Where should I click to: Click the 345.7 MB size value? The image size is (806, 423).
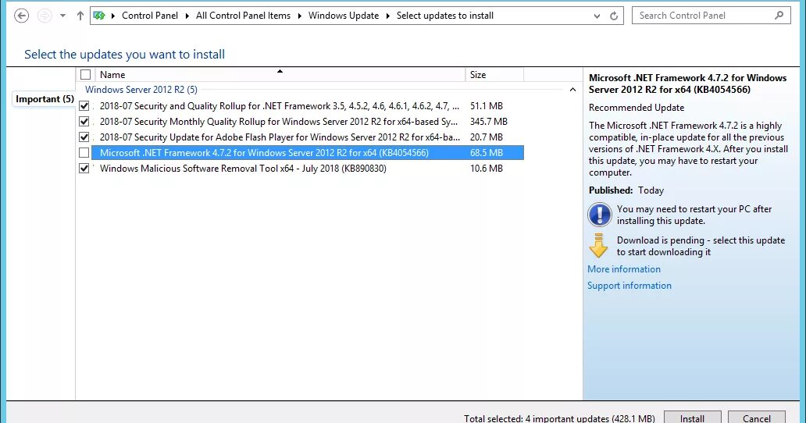pos(488,122)
